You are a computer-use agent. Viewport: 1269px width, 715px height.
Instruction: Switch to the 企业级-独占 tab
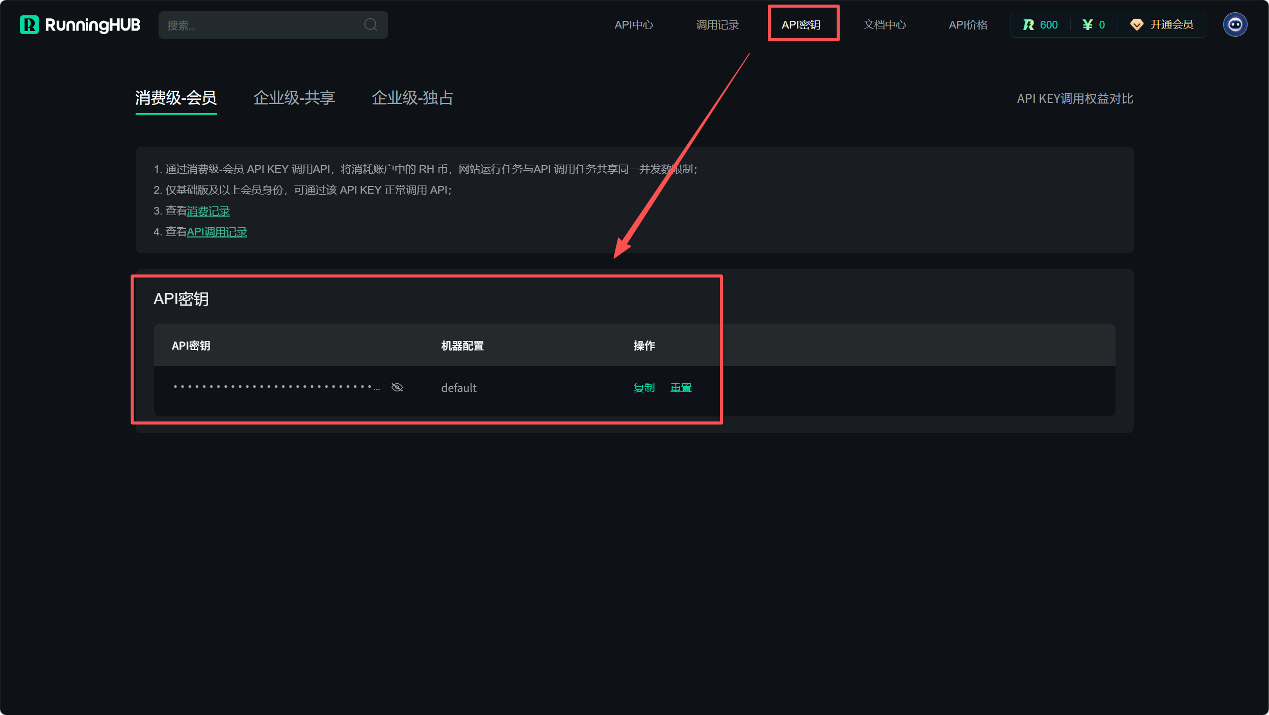click(412, 98)
